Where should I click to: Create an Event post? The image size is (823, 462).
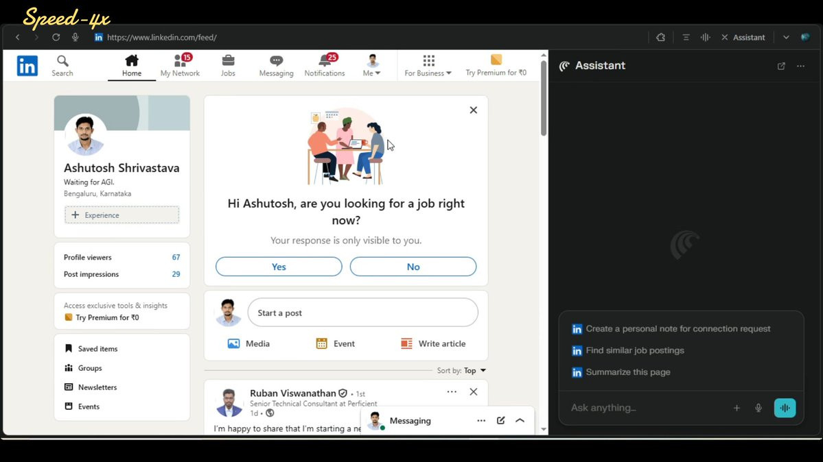pos(336,343)
